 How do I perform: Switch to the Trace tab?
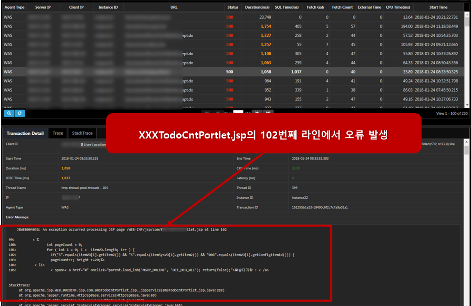57,133
